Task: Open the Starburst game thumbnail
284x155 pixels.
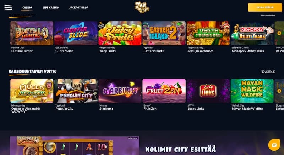Action: (120, 91)
